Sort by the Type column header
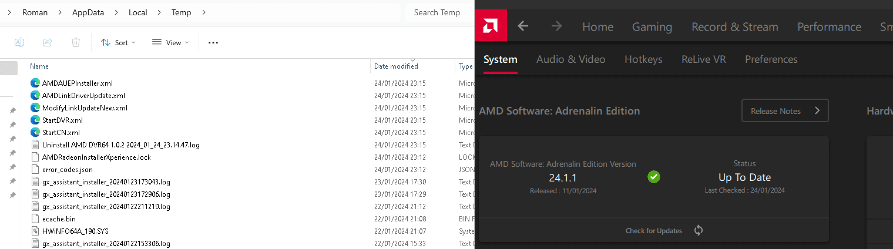893x249 pixels. 465,66
